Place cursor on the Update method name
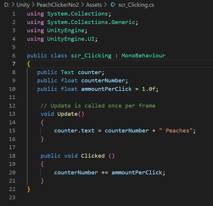Viewport: 213px width, 206px height. coord(67,114)
